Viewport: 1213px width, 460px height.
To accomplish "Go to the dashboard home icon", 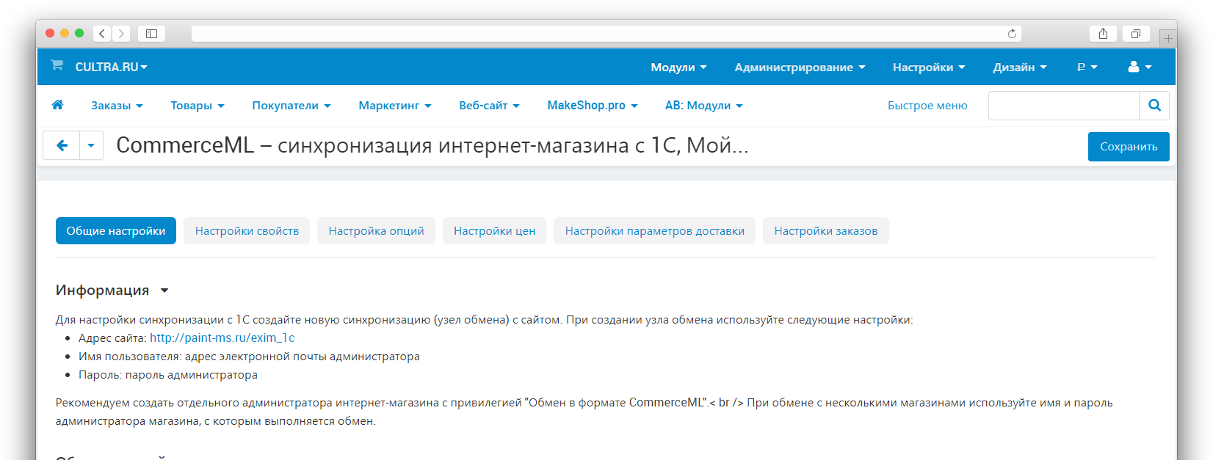I will [57, 105].
